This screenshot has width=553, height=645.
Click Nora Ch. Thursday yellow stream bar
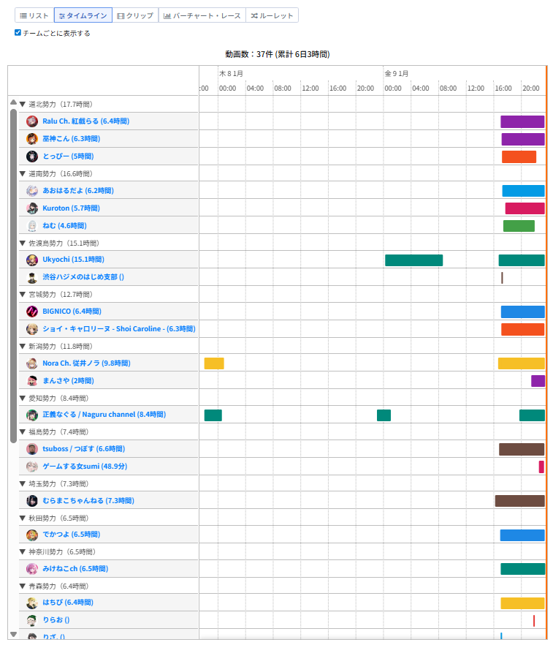point(214,363)
